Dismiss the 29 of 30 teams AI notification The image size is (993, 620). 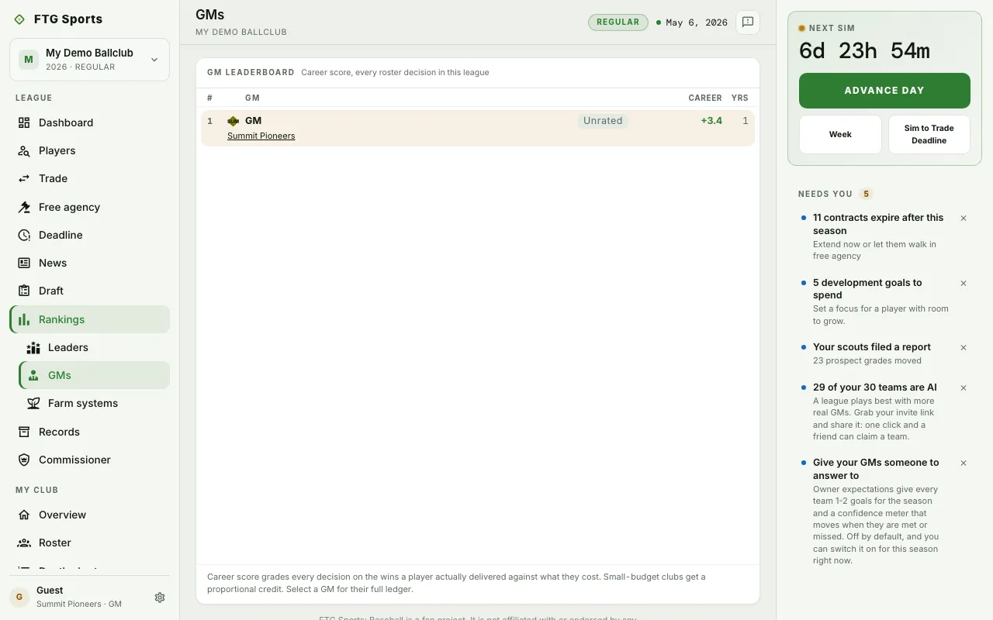pos(964,388)
